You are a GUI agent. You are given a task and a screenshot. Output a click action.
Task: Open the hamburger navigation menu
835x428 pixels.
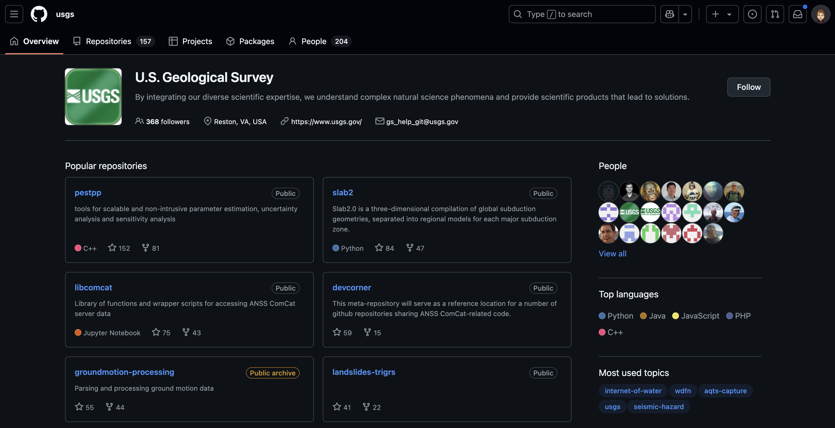coord(14,14)
